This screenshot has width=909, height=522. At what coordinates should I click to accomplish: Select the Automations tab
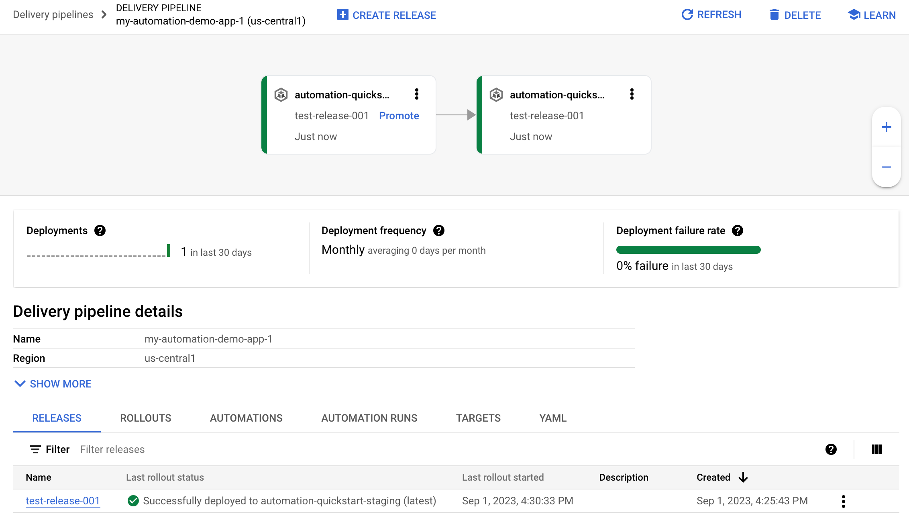pyautogui.click(x=246, y=418)
